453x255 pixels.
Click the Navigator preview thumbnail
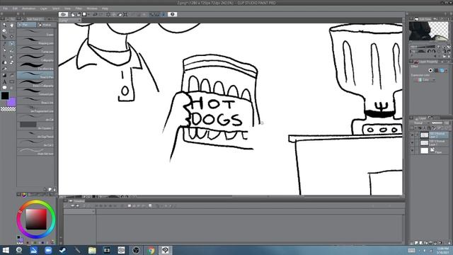click(429, 31)
